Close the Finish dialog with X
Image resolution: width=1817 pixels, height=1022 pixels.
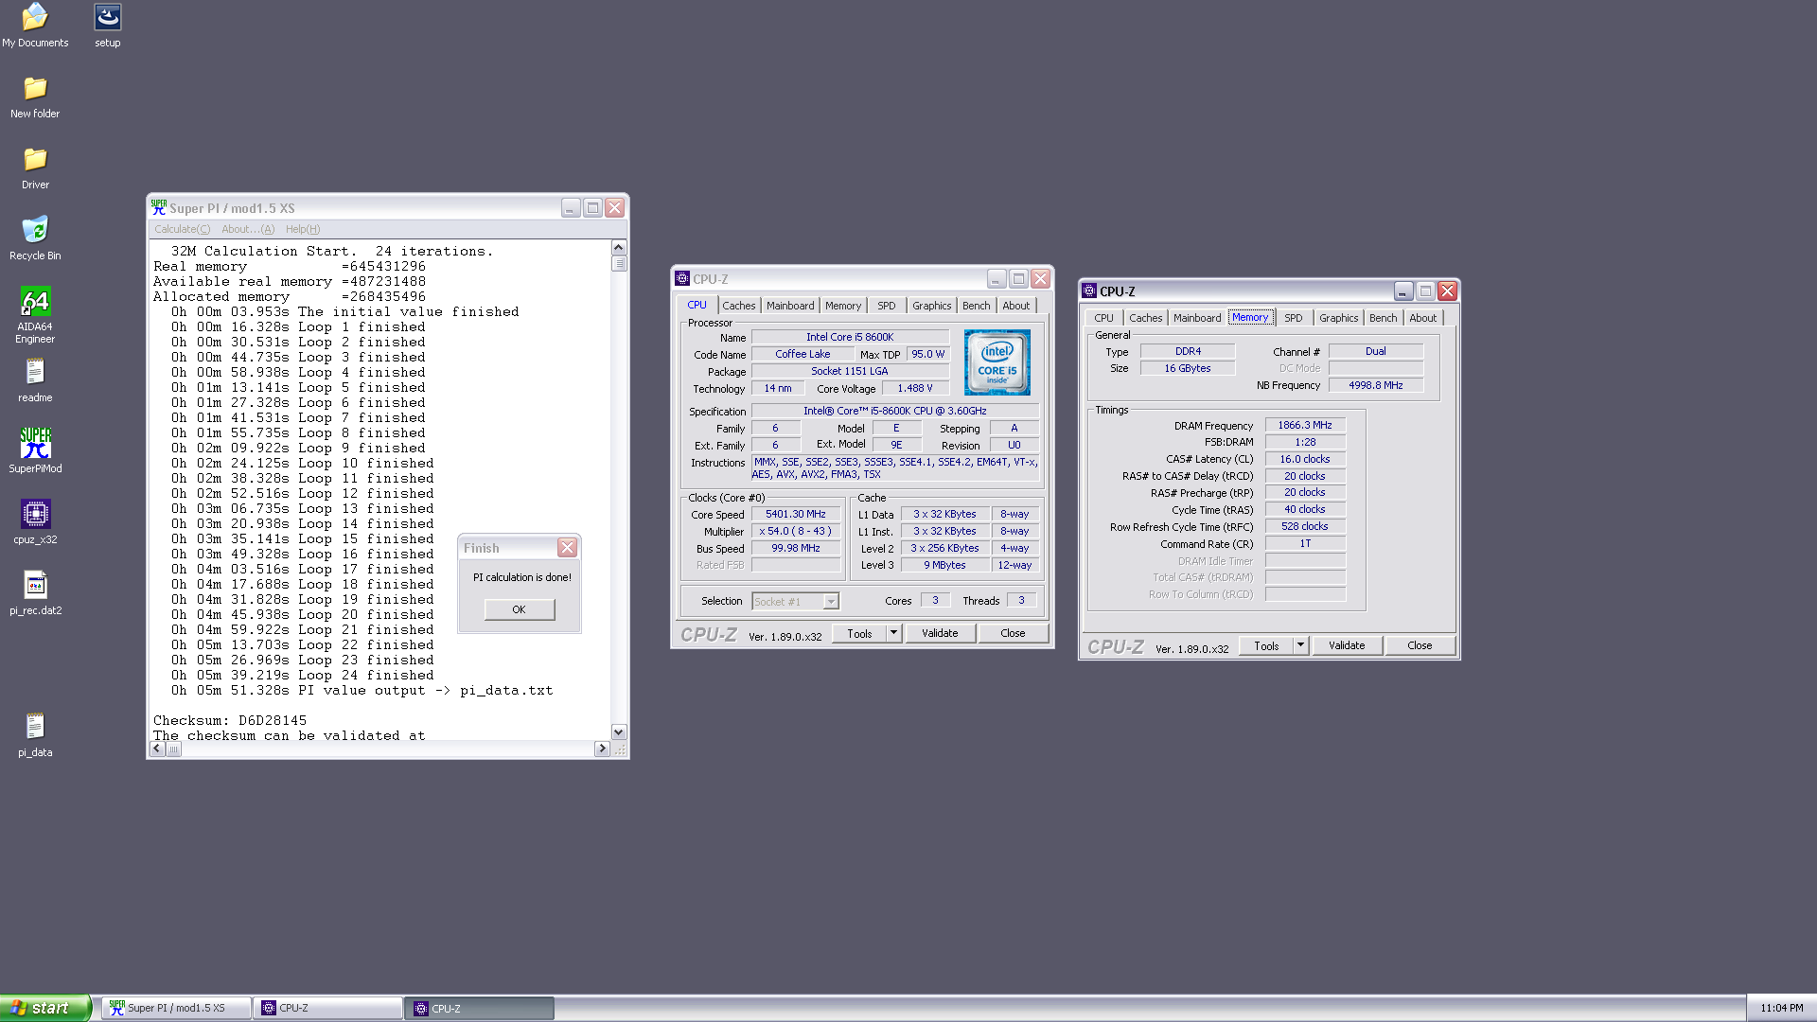pyautogui.click(x=567, y=548)
